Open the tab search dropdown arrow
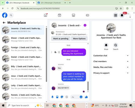The height and width of the screenshot is (108, 135). [x=3, y=3]
